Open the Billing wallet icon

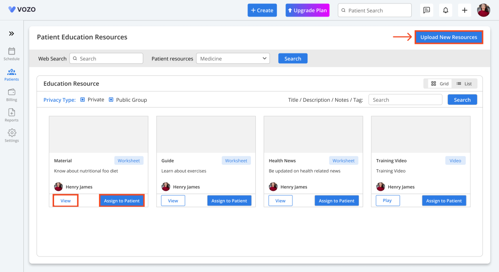click(x=12, y=92)
